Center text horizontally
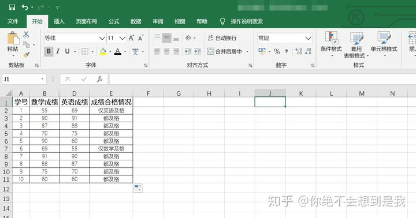 (166, 51)
